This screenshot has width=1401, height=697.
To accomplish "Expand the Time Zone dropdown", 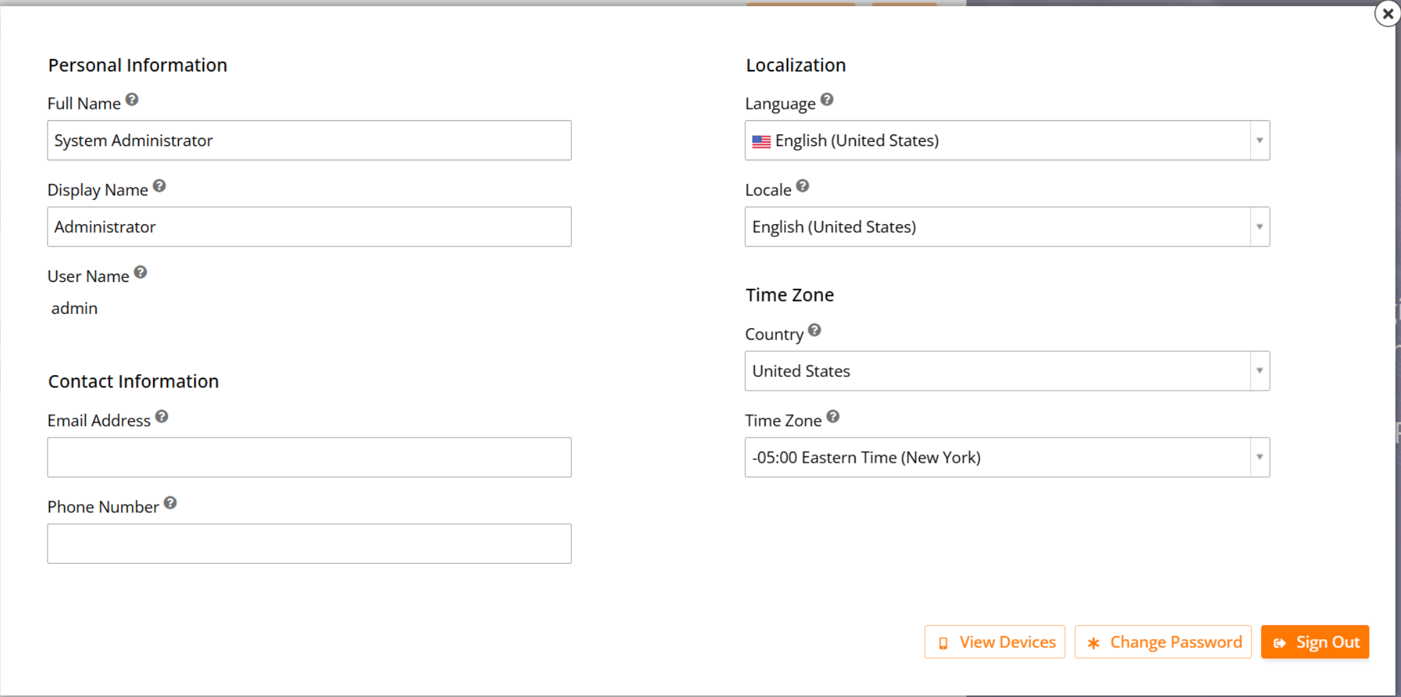I will [1259, 457].
